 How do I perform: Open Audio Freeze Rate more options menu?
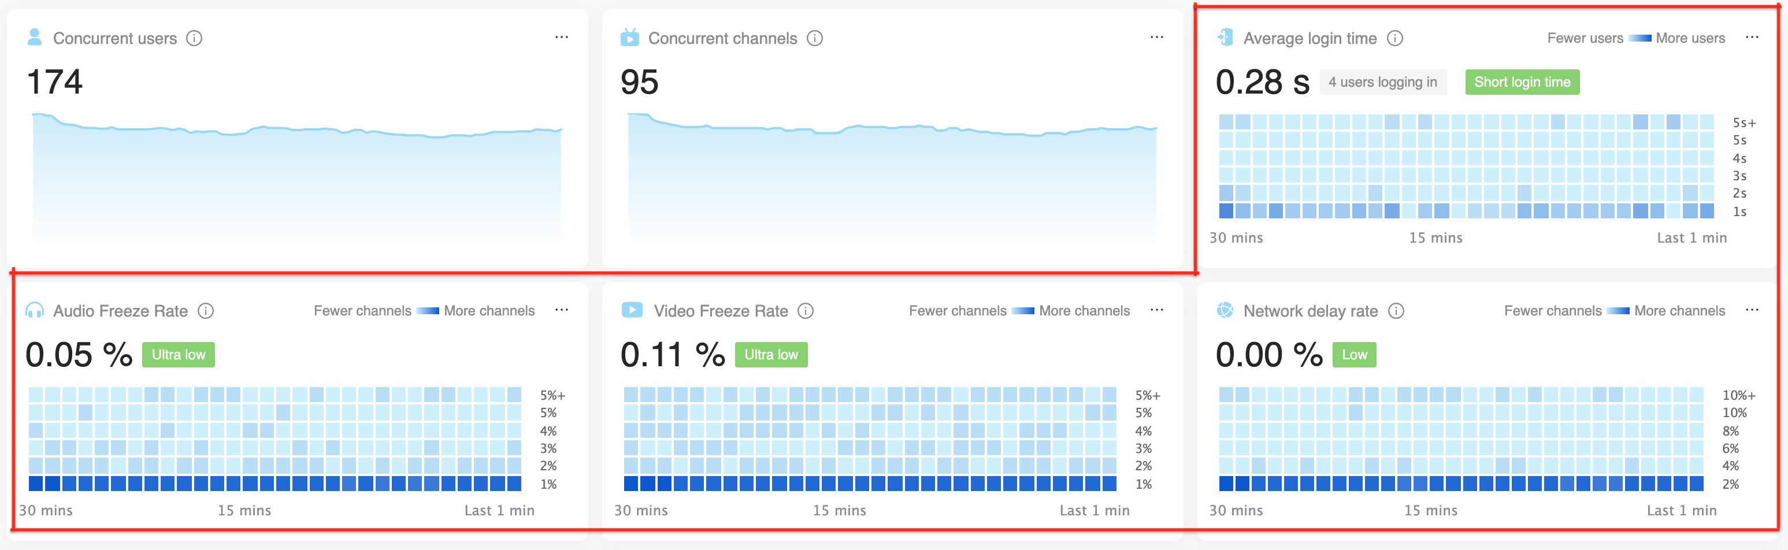562,309
